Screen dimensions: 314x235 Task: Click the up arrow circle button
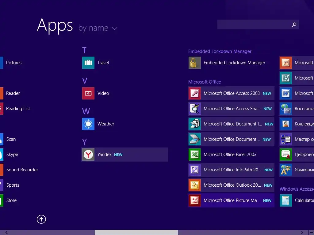click(x=41, y=219)
